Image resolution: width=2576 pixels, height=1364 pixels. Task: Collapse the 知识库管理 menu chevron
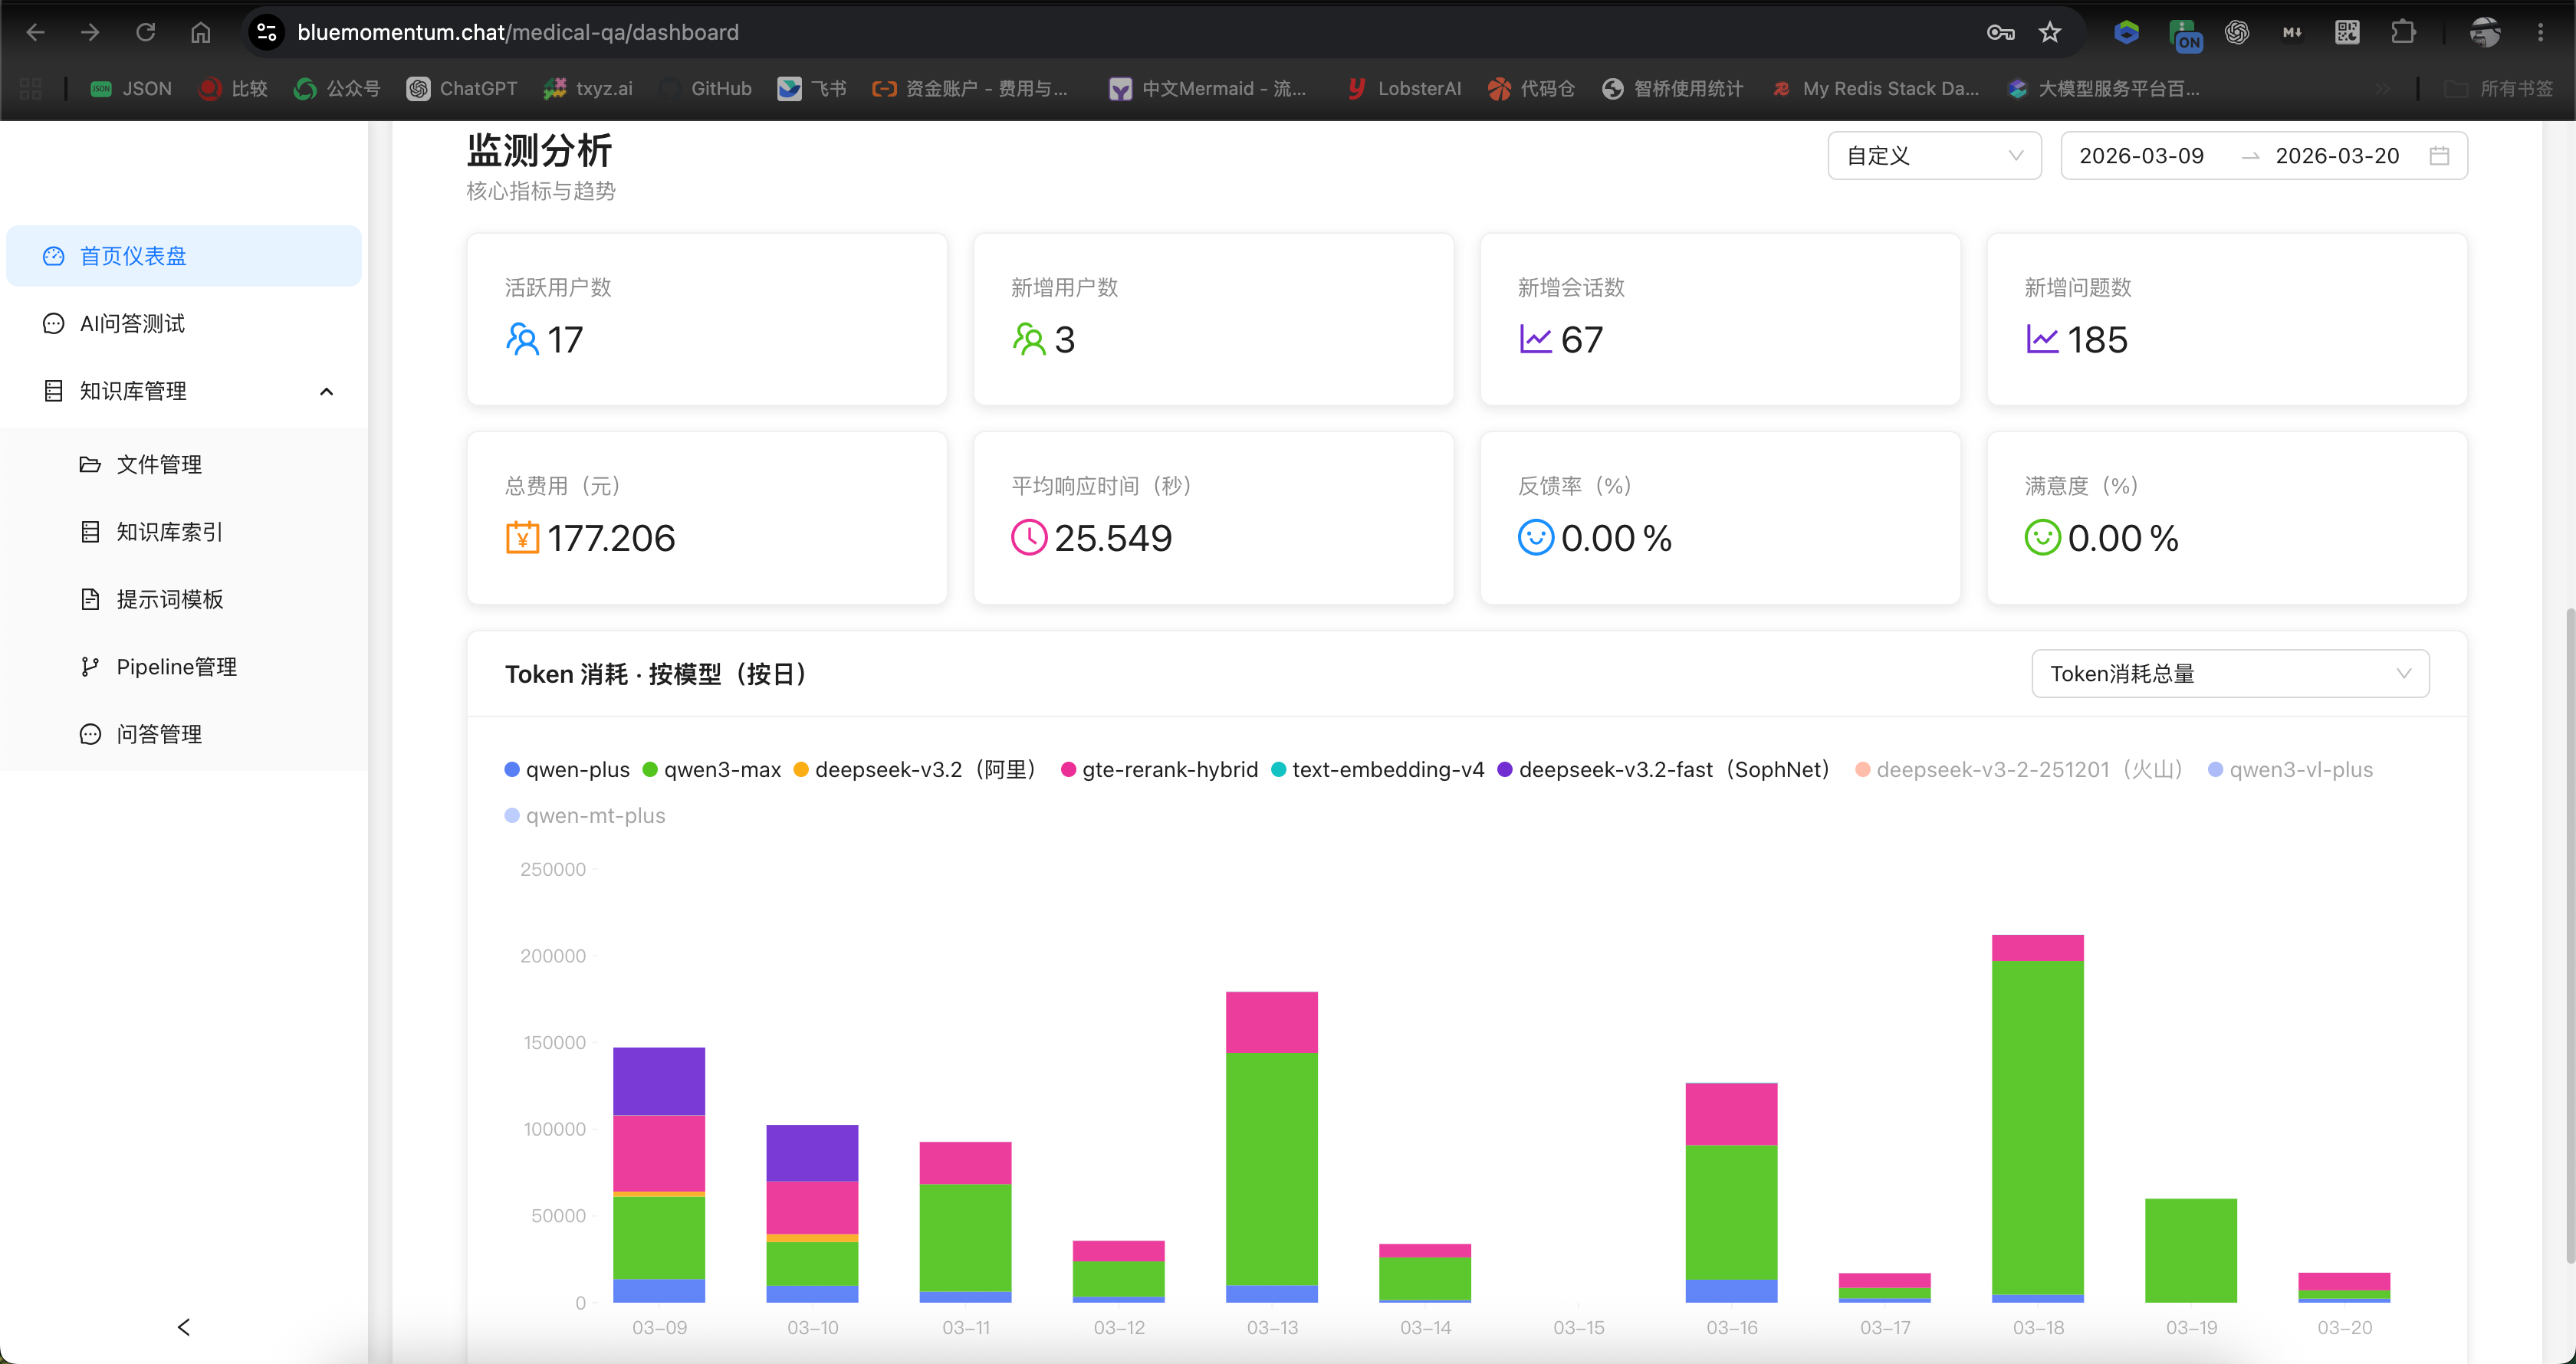[326, 391]
